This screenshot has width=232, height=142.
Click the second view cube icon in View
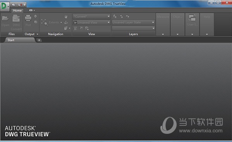click(81, 28)
